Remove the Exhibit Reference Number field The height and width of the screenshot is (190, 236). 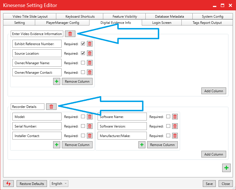point(89,44)
